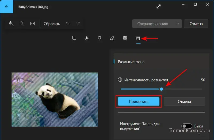Screen dimensions: 214x140
Task: Click the blue "Применить" button
Action: point(139,102)
